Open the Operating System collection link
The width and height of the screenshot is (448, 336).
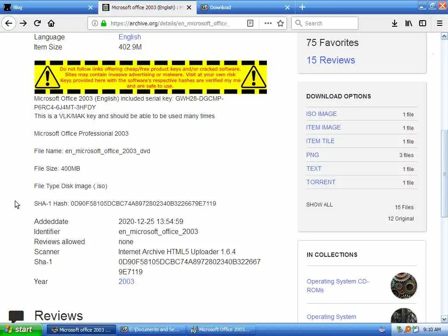[332, 317]
